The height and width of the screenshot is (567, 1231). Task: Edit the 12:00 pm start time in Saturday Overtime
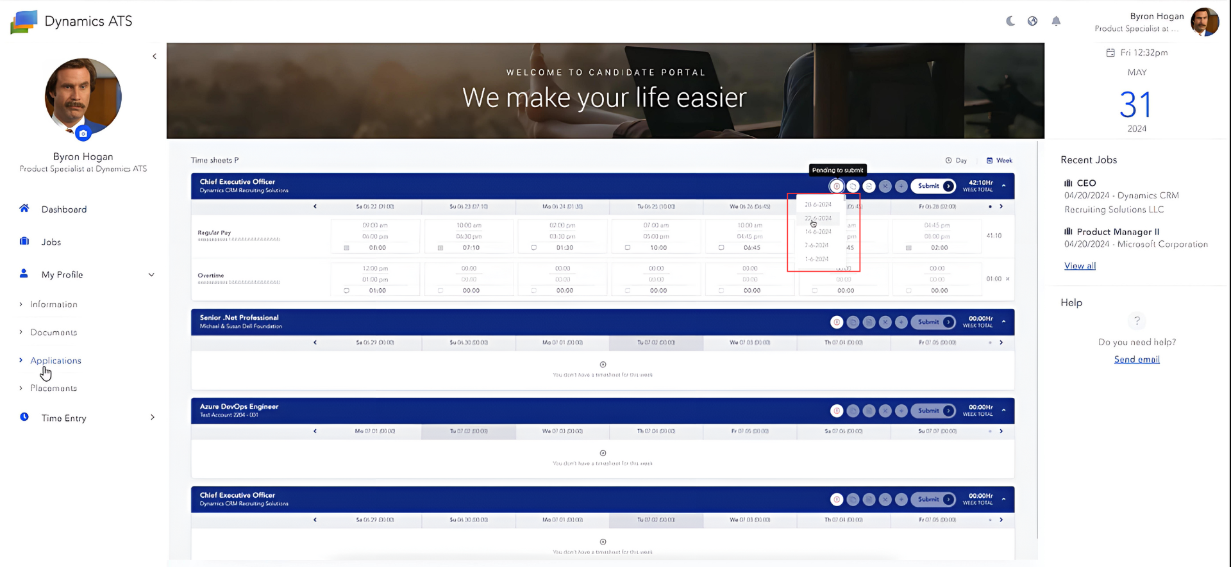click(x=375, y=268)
